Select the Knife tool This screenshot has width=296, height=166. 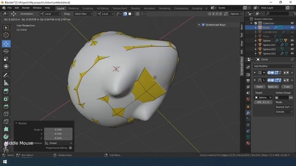click(6, 122)
